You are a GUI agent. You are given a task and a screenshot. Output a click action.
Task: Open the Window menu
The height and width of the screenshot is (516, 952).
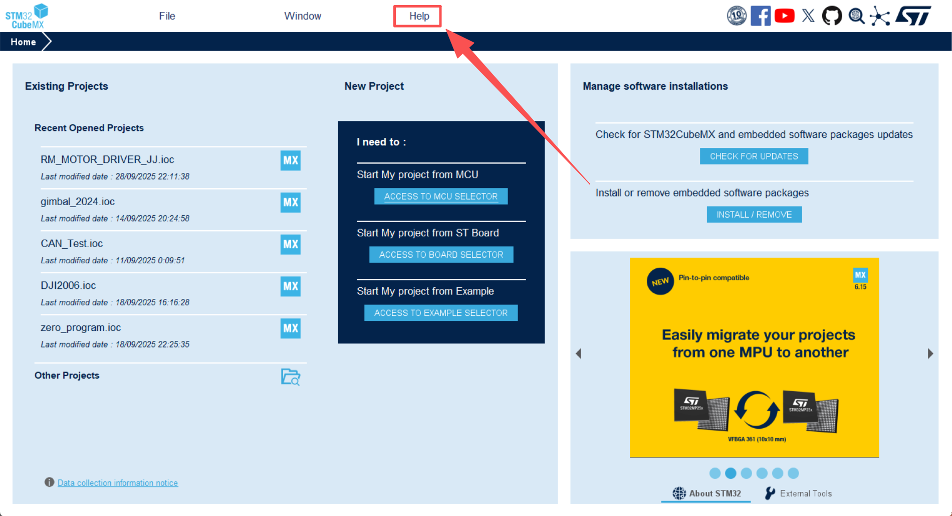click(x=303, y=16)
